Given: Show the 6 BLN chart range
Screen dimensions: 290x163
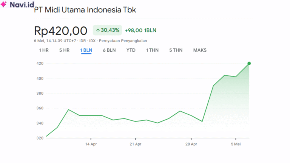Looking at the screenshot, I should [109, 50].
